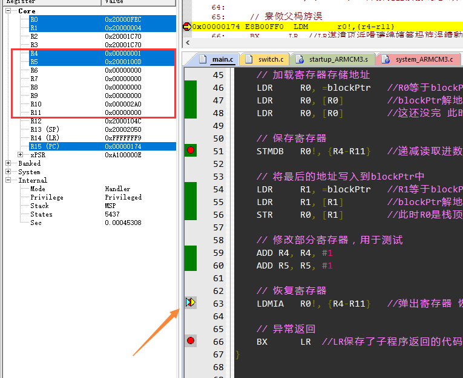Image resolution: width=463 pixels, height=378 pixels.
Task: Click ADD R5 instruction on line 60
Action: click(294, 266)
